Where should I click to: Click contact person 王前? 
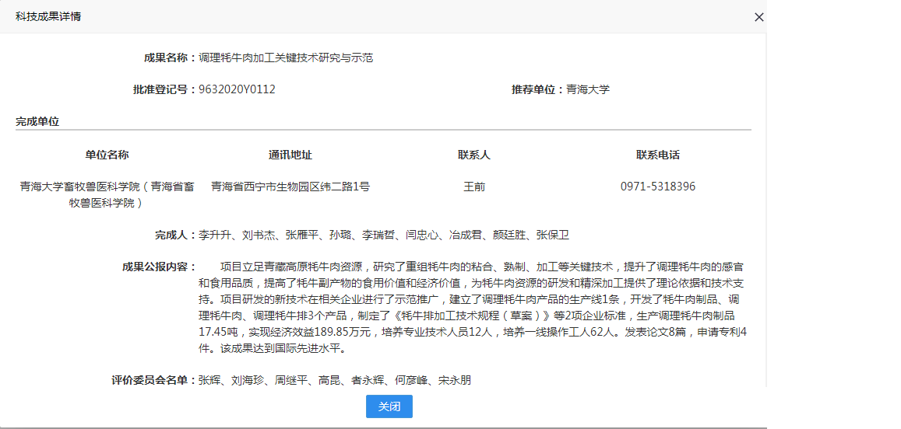click(474, 187)
